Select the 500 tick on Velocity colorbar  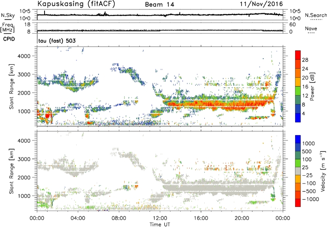(307, 152)
